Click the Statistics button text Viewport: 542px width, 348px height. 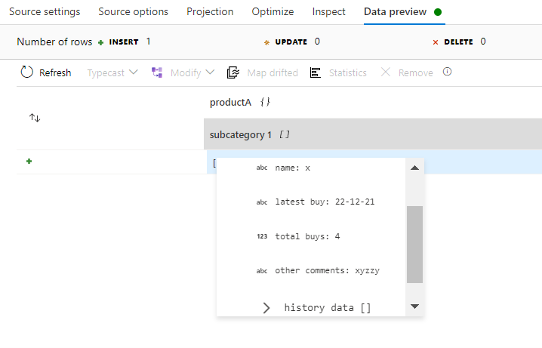348,72
